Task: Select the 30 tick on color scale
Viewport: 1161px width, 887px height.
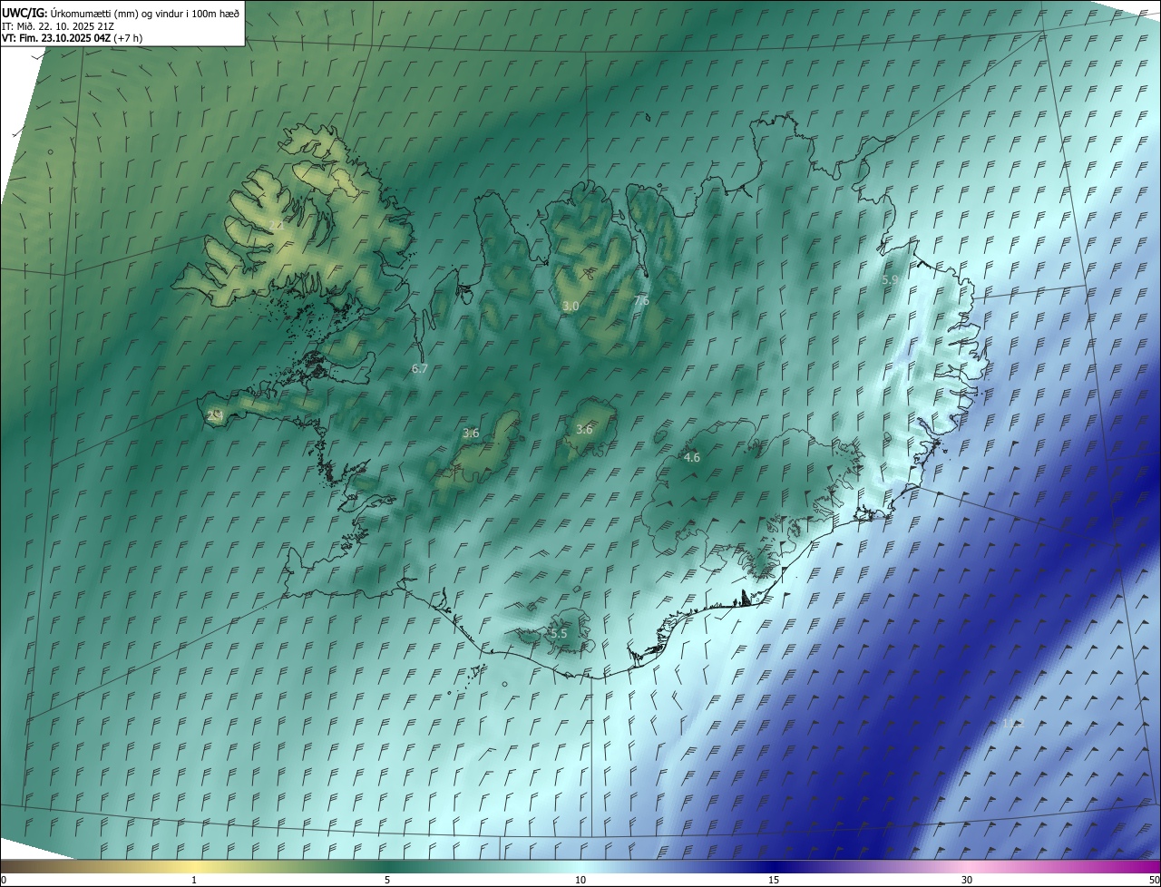Action: 967,880
